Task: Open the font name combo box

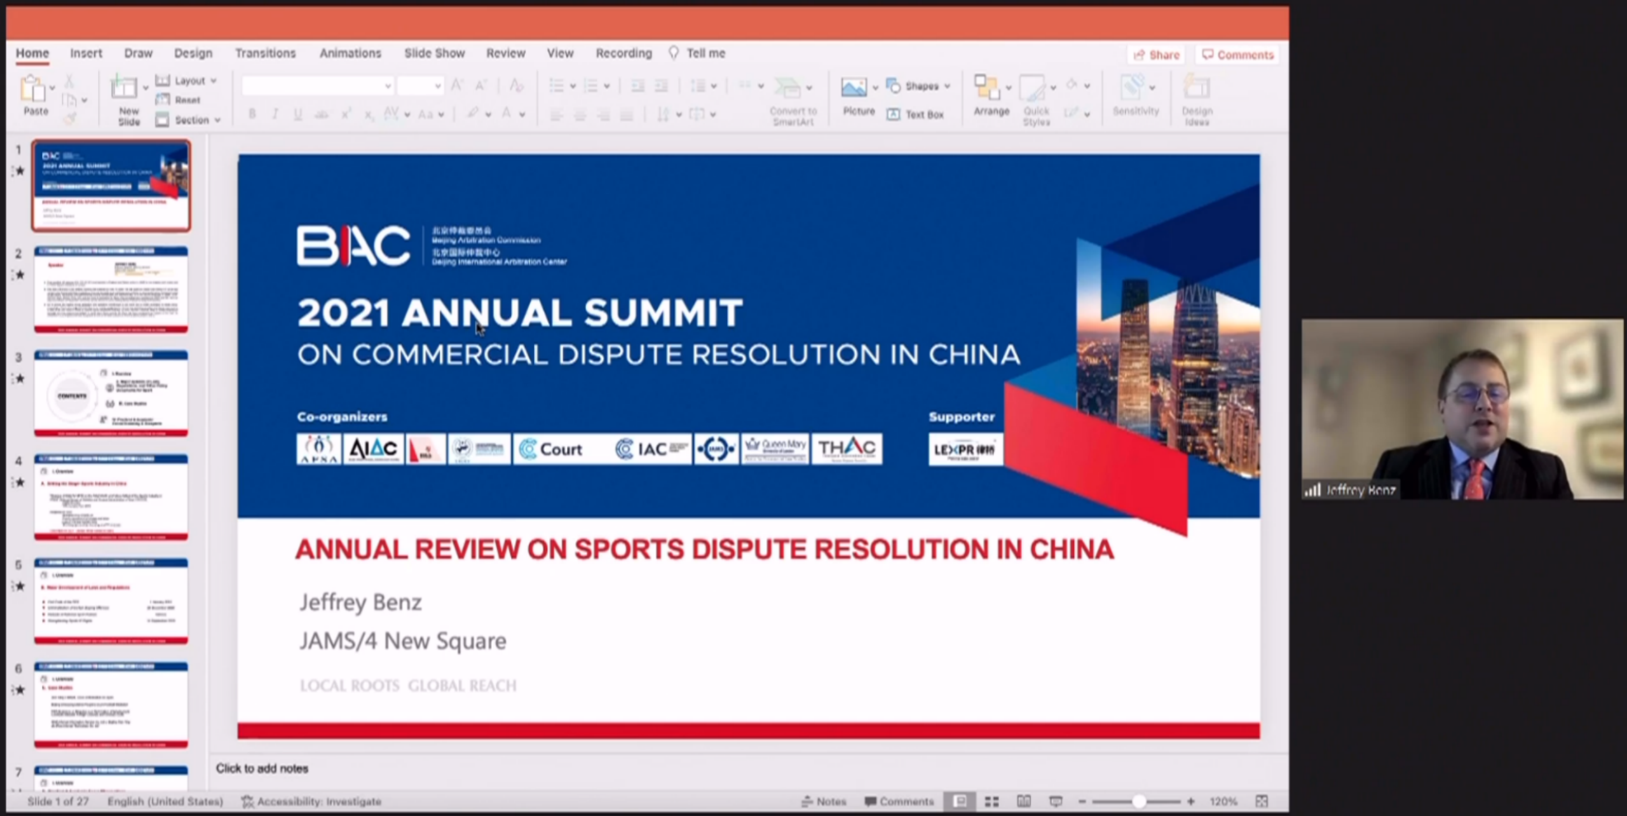Action: coord(318,86)
